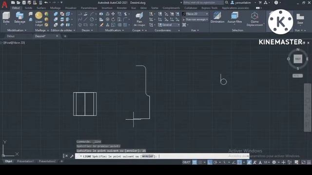This screenshot has width=312, height=175.
Task: Select the Move tool in Modification panel
Action: 113,14
